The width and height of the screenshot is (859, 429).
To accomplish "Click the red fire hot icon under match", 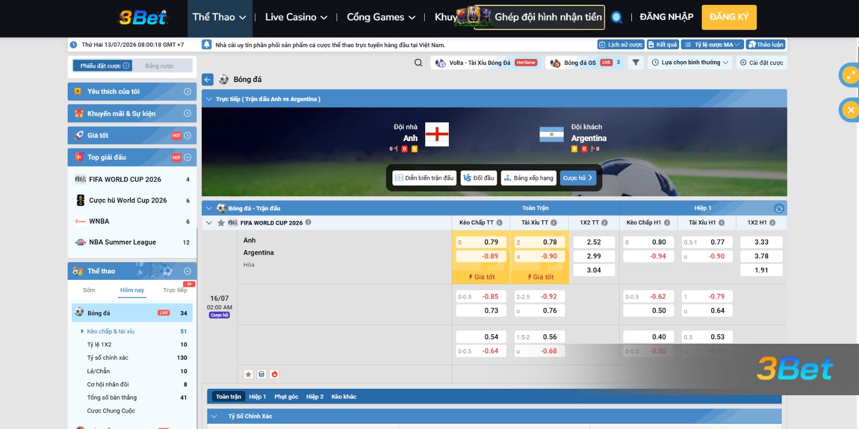I will click(274, 374).
